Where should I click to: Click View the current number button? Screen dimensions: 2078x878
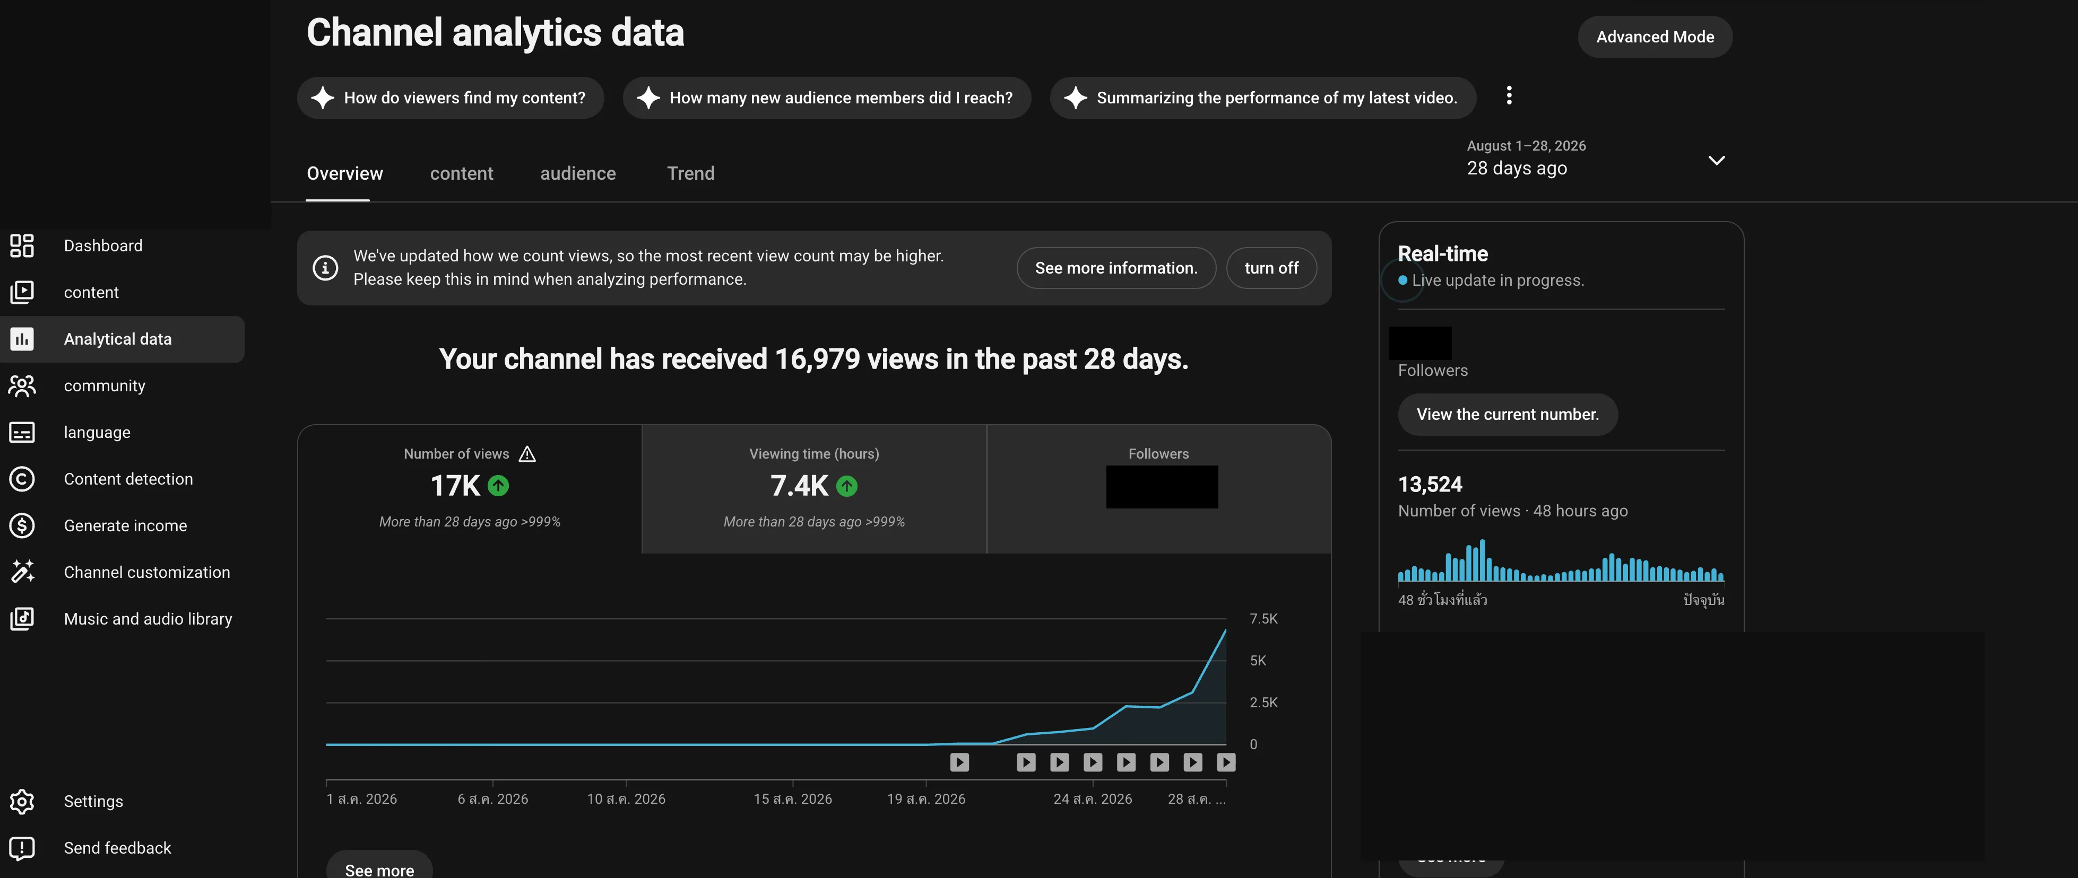pos(1507,415)
